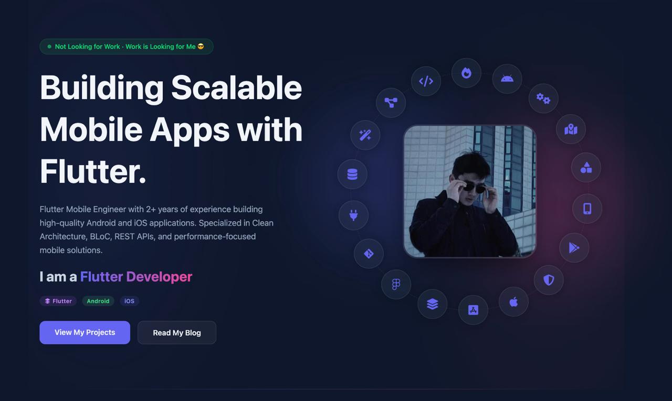Select the Apple logo icon

pos(513,301)
